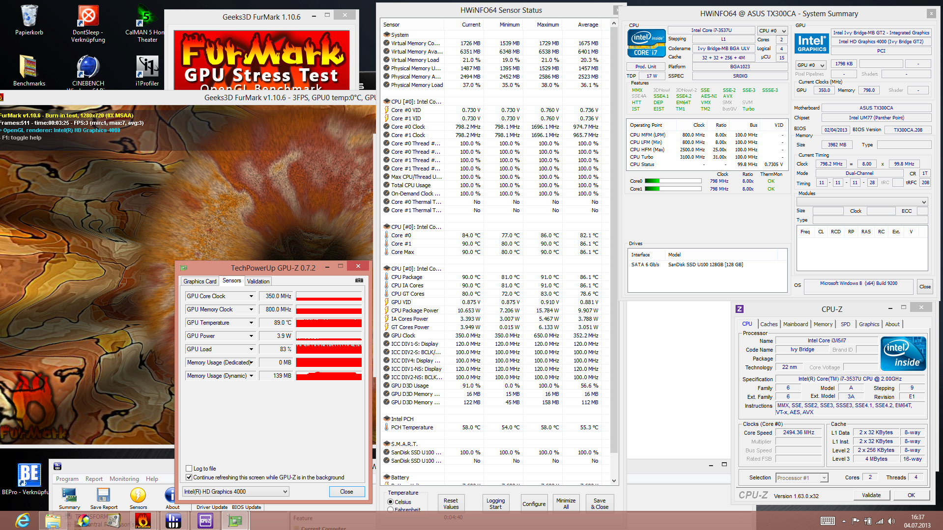Open File Explorer from the taskbar
This screenshot has width=943, height=530.
(53, 520)
